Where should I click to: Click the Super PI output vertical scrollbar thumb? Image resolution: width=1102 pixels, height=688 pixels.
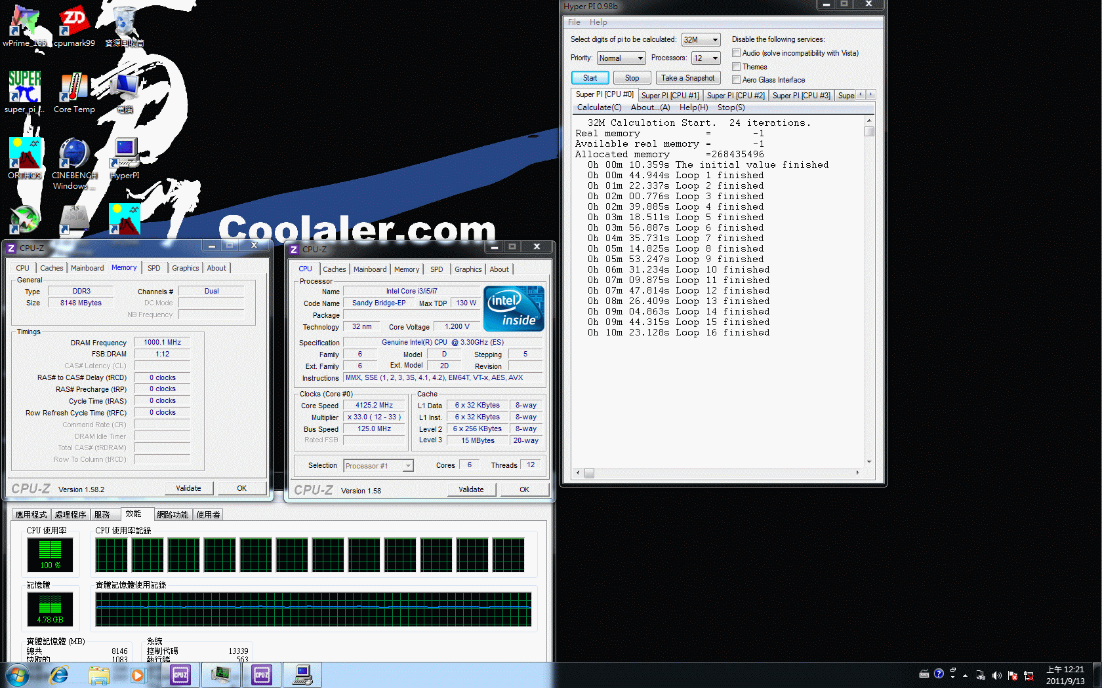pos(869,132)
